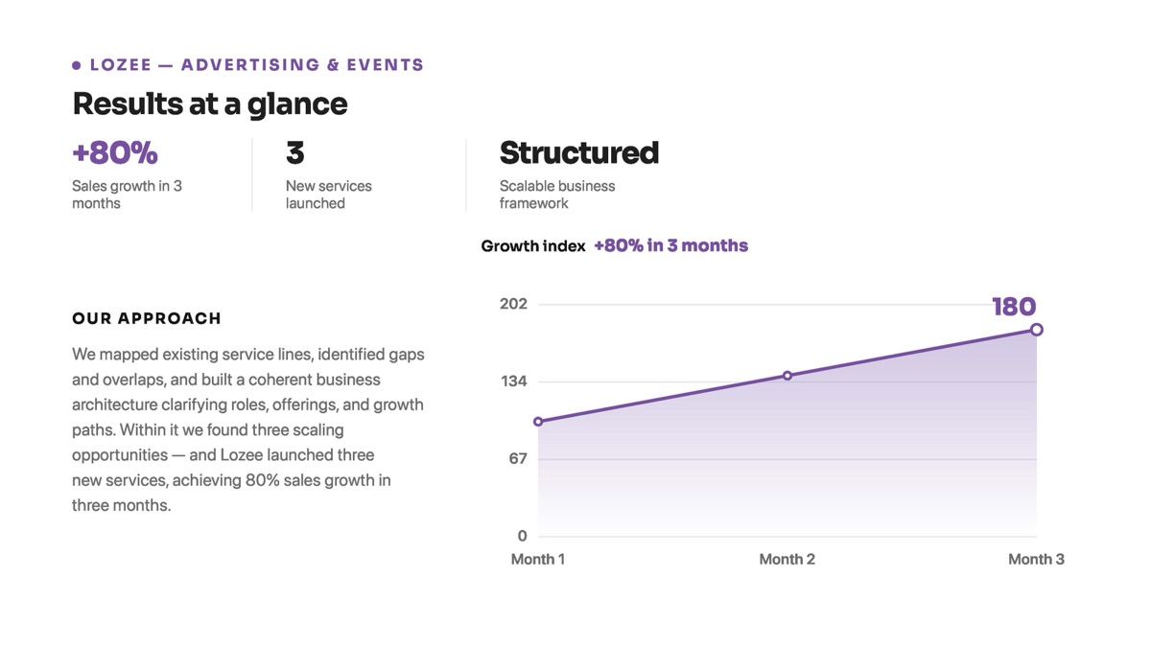Click the 134 y-axis label
Screen dimensions: 1151x647
(514, 381)
